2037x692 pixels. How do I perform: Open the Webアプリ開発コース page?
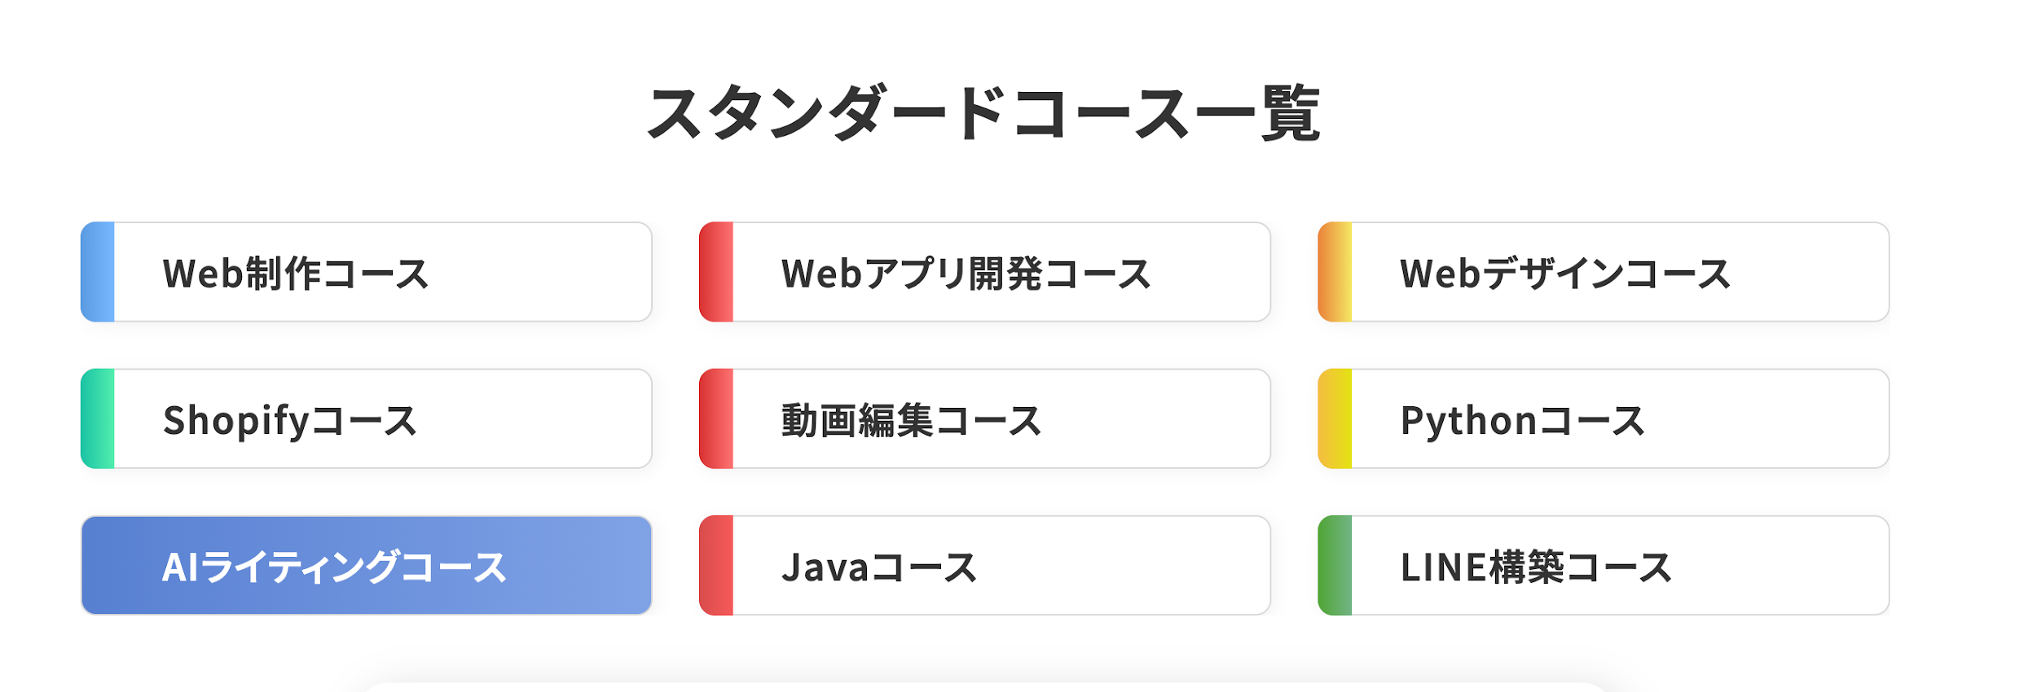point(986,273)
